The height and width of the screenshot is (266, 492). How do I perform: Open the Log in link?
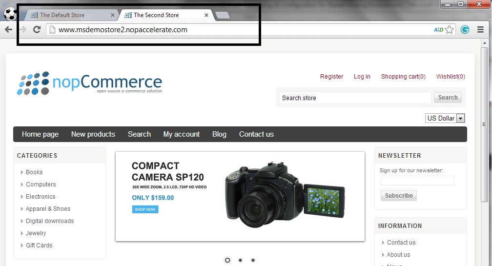(362, 77)
